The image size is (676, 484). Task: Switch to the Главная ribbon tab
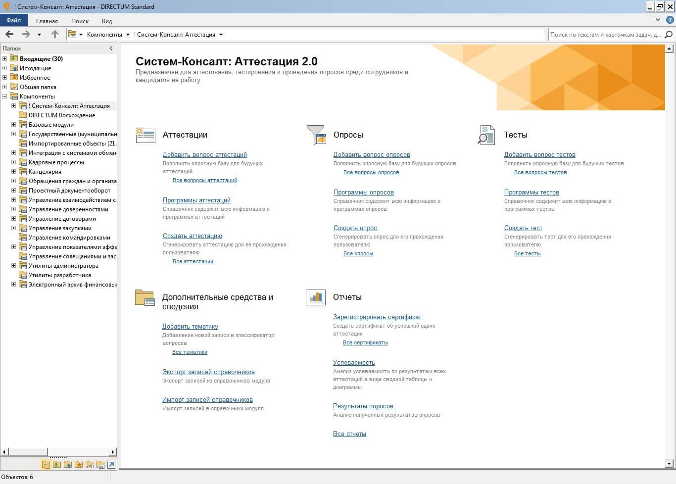click(47, 21)
